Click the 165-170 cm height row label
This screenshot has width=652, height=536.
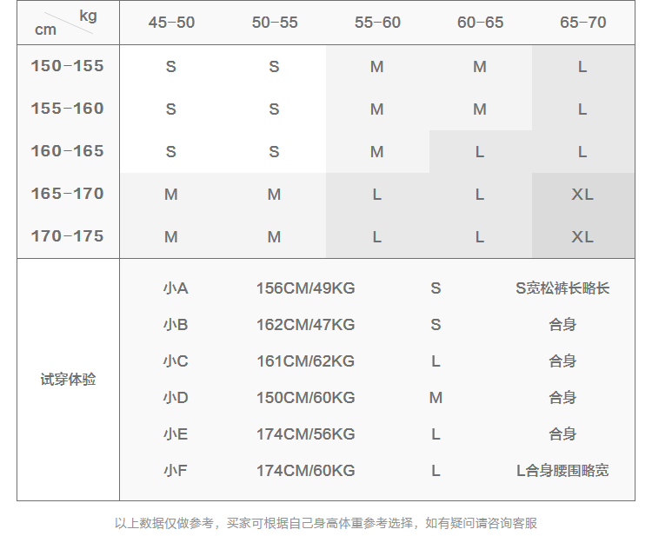68,194
